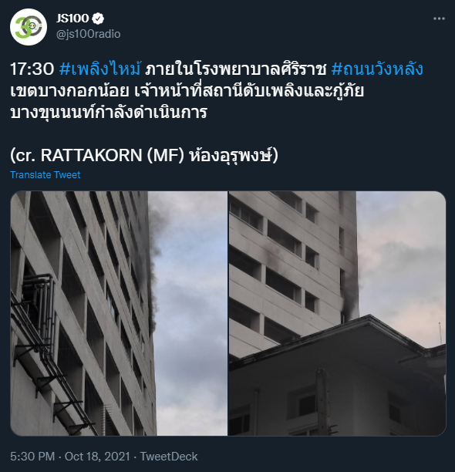Click the cr. RATTAKORN (MF) credit line
Viewport: 455px width, 472px height.
(144, 155)
